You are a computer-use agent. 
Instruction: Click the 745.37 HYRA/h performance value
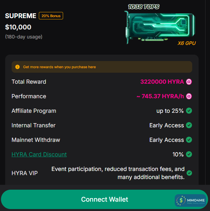coord(160,96)
